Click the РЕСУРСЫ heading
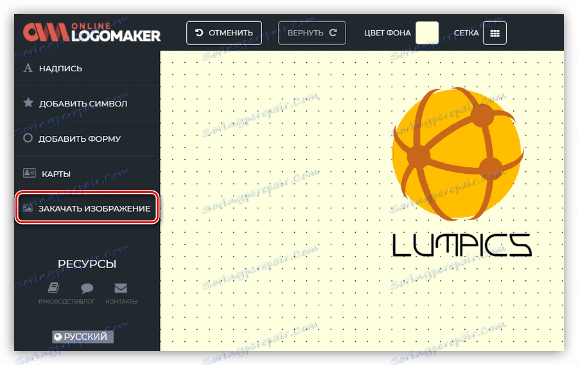 pyautogui.click(x=87, y=264)
